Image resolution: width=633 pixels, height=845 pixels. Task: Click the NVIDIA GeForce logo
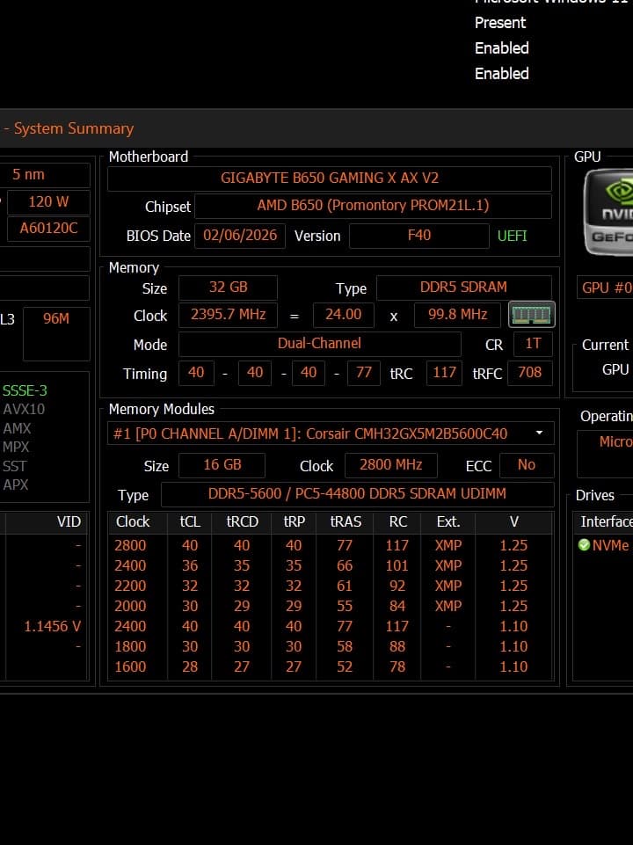click(608, 212)
